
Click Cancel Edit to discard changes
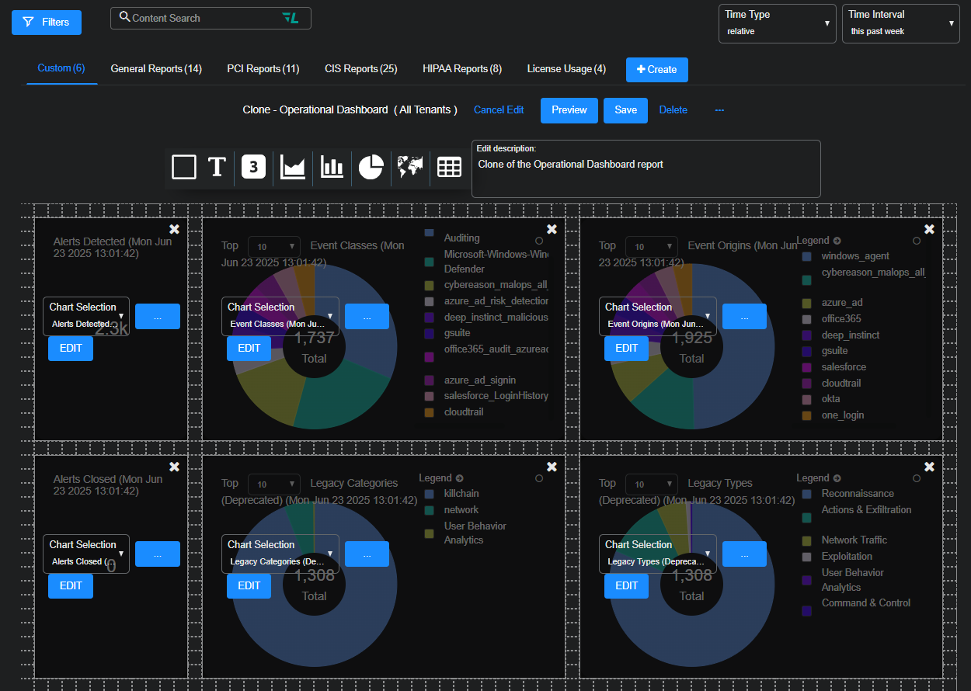[x=498, y=110]
